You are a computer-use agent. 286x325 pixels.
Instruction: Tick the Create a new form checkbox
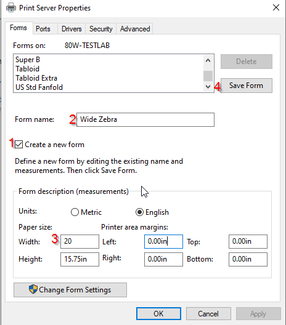19,145
